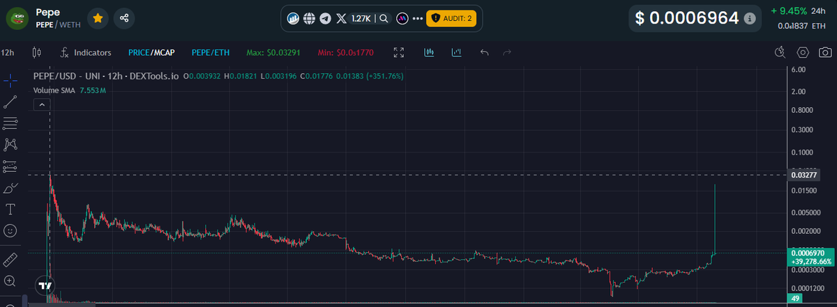Open the 12h timeframe selector

[8, 52]
